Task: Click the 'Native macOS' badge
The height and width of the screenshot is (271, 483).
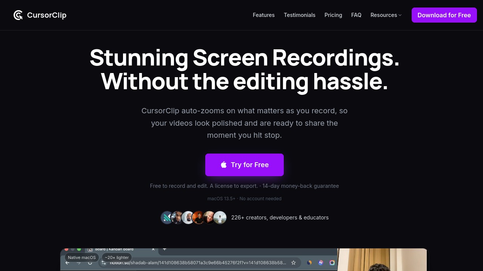Action: tap(82, 257)
